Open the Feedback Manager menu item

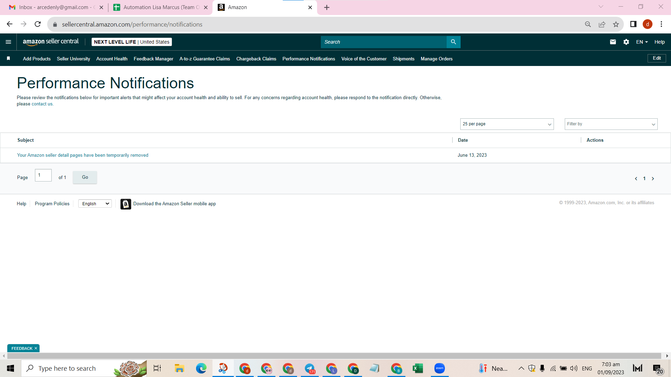pos(153,59)
